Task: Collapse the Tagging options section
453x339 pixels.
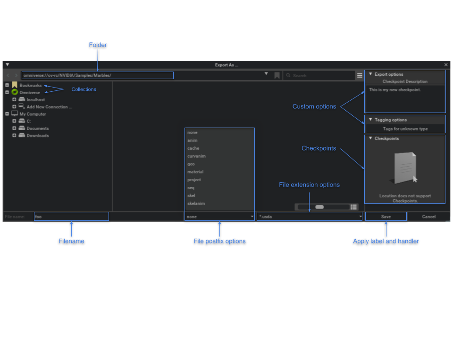Action: (x=370, y=120)
